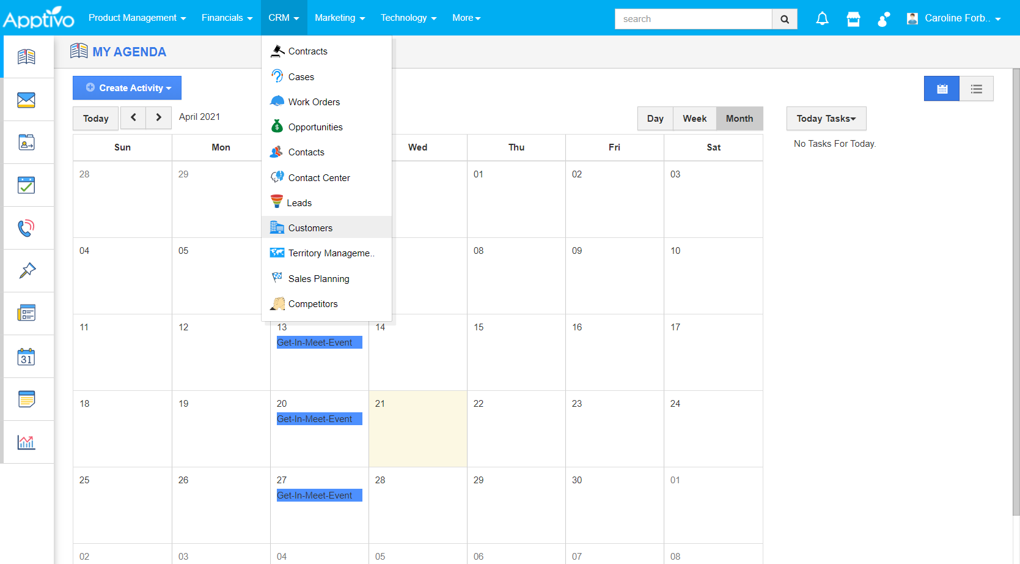Open the Today Tasks dropdown
The width and height of the screenshot is (1020, 564).
826,119
